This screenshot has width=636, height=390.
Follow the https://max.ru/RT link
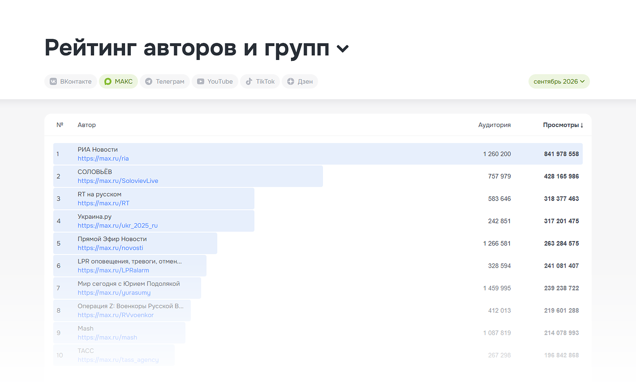[x=103, y=203]
